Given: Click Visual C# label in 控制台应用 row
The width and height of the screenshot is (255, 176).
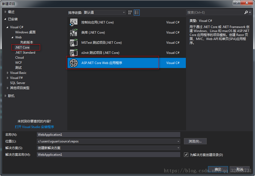Looking at the screenshot, I should point(173,22).
